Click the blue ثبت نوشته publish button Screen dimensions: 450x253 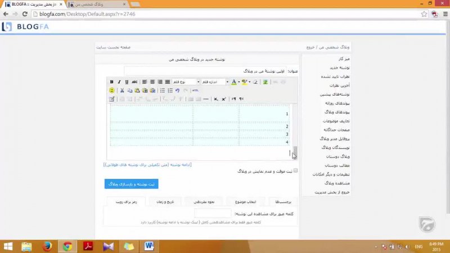(x=131, y=184)
